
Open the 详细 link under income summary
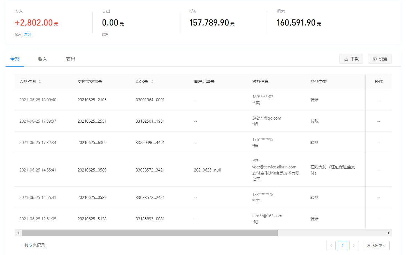click(27, 34)
